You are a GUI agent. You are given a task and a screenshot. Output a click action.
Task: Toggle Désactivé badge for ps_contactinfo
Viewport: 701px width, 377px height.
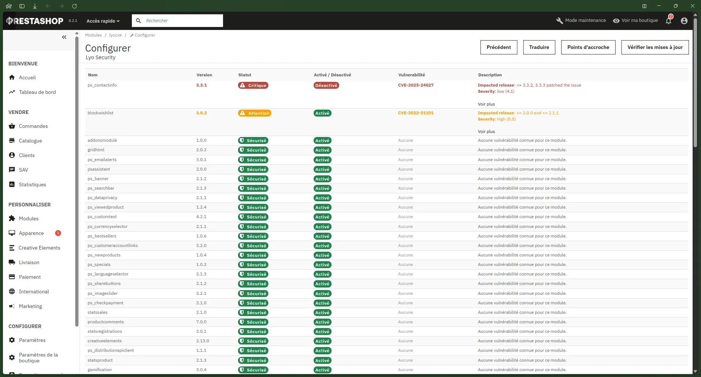[x=326, y=85]
